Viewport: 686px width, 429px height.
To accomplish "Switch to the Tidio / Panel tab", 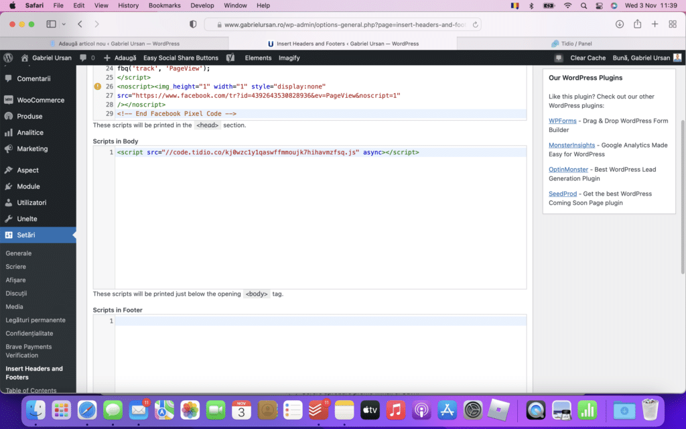I will click(571, 44).
